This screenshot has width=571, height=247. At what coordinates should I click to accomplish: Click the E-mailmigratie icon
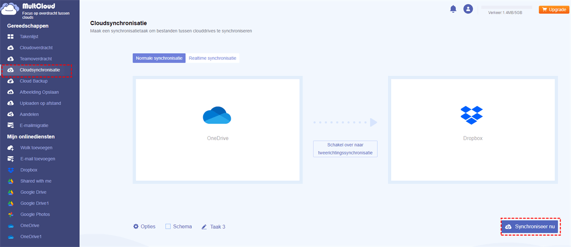pyautogui.click(x=10, y=125)
